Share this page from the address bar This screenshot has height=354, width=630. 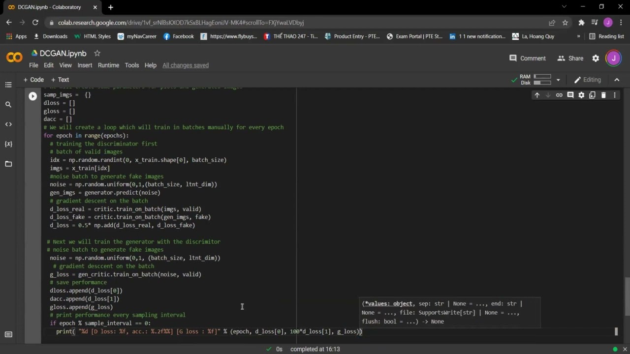552,23
